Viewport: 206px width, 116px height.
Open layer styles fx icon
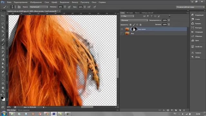(164, 110)
